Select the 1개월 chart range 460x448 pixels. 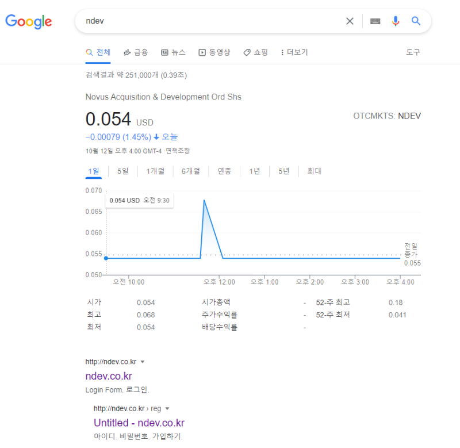[x=155, y=171]
